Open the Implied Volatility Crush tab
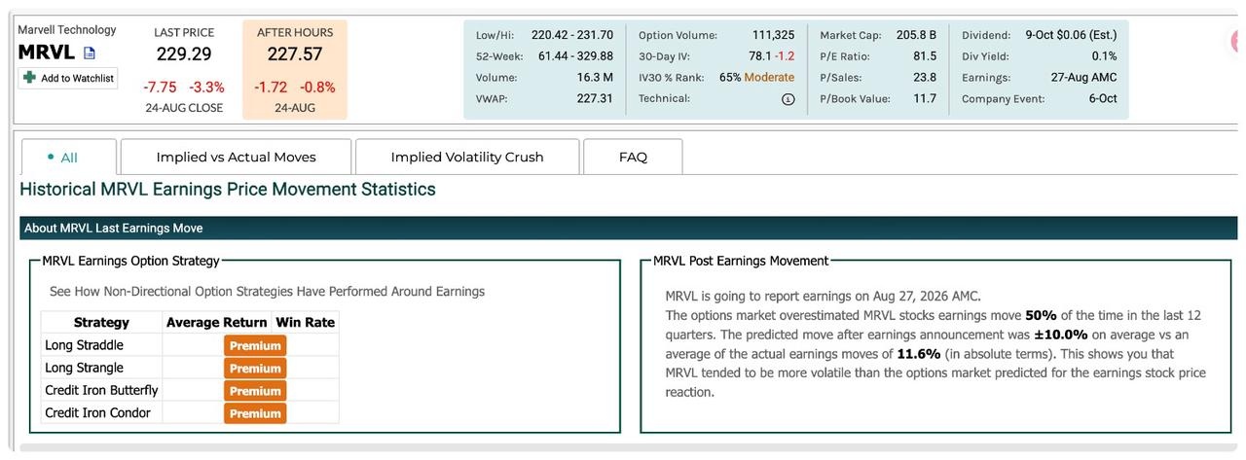 [467, 157]
